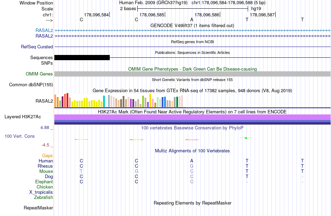Click the 4.88 PhyloP upper limit
This screenshot has width=331, height=216.
pyautogui.click(x=45, y=128)
